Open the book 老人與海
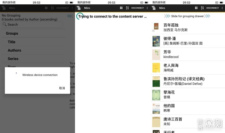225x133 pixels. point(188,68)
